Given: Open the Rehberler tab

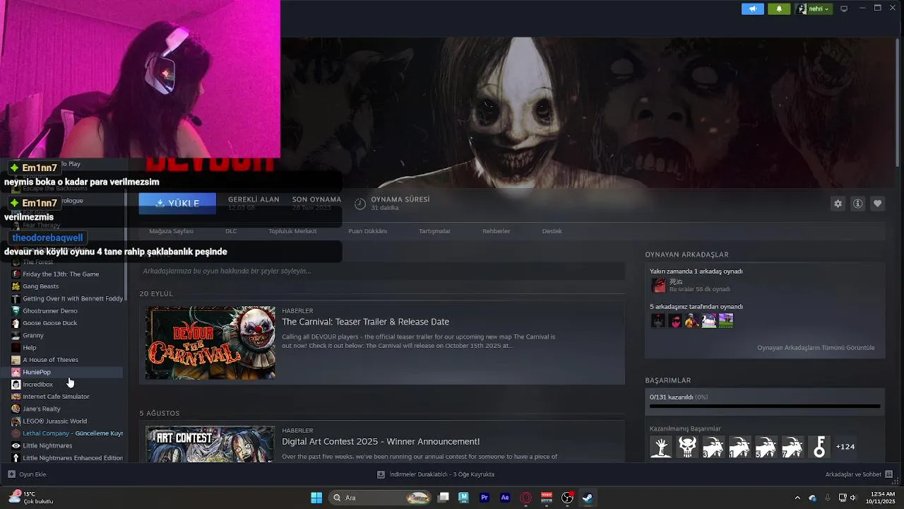Looking at the screenshot, I should pyautogui.click(x=496, y=231).
